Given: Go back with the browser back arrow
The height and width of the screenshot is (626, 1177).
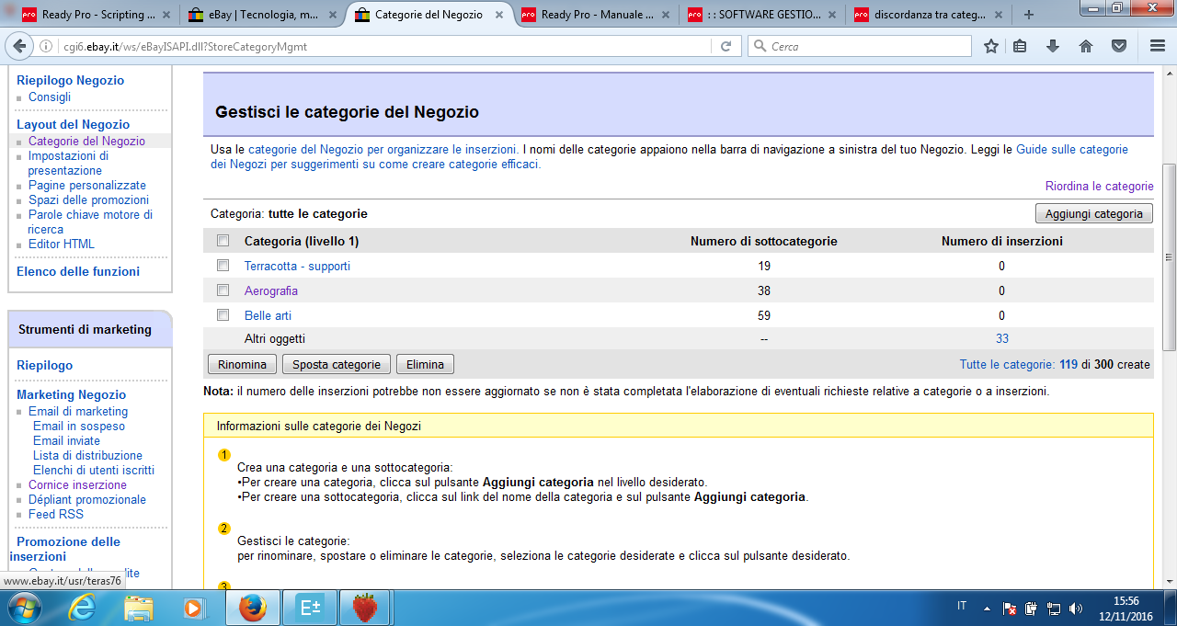Looking at the screenshot, I should [20, 46].
